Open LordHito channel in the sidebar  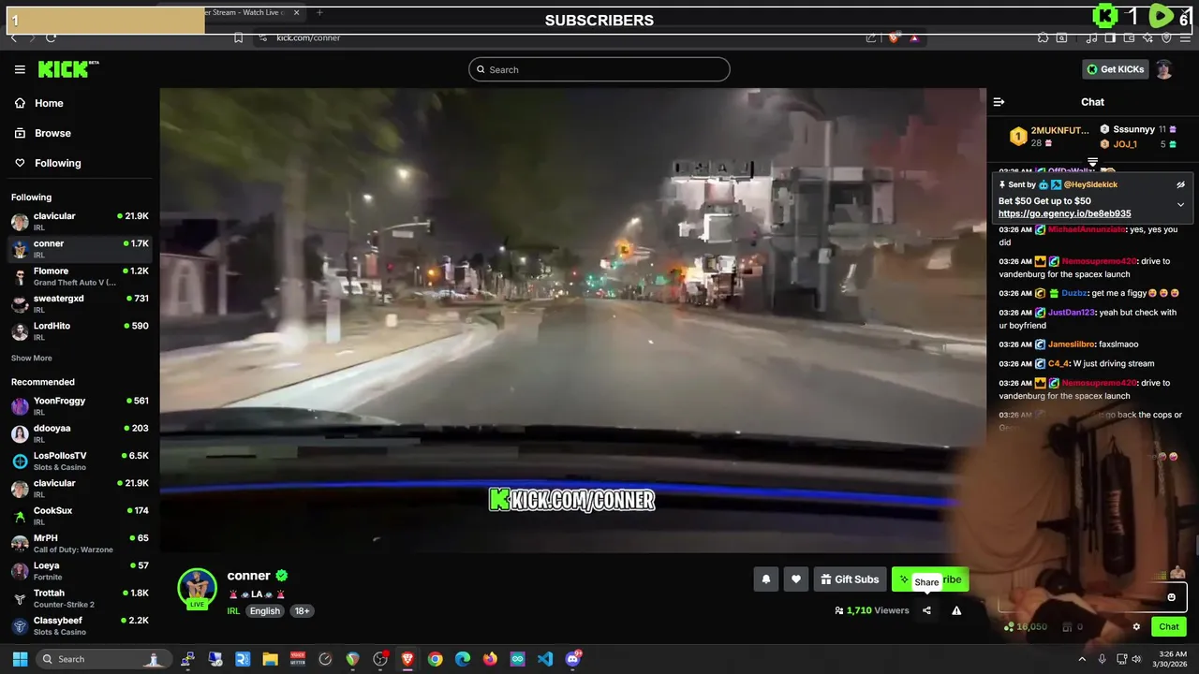(x=80, y=331)
